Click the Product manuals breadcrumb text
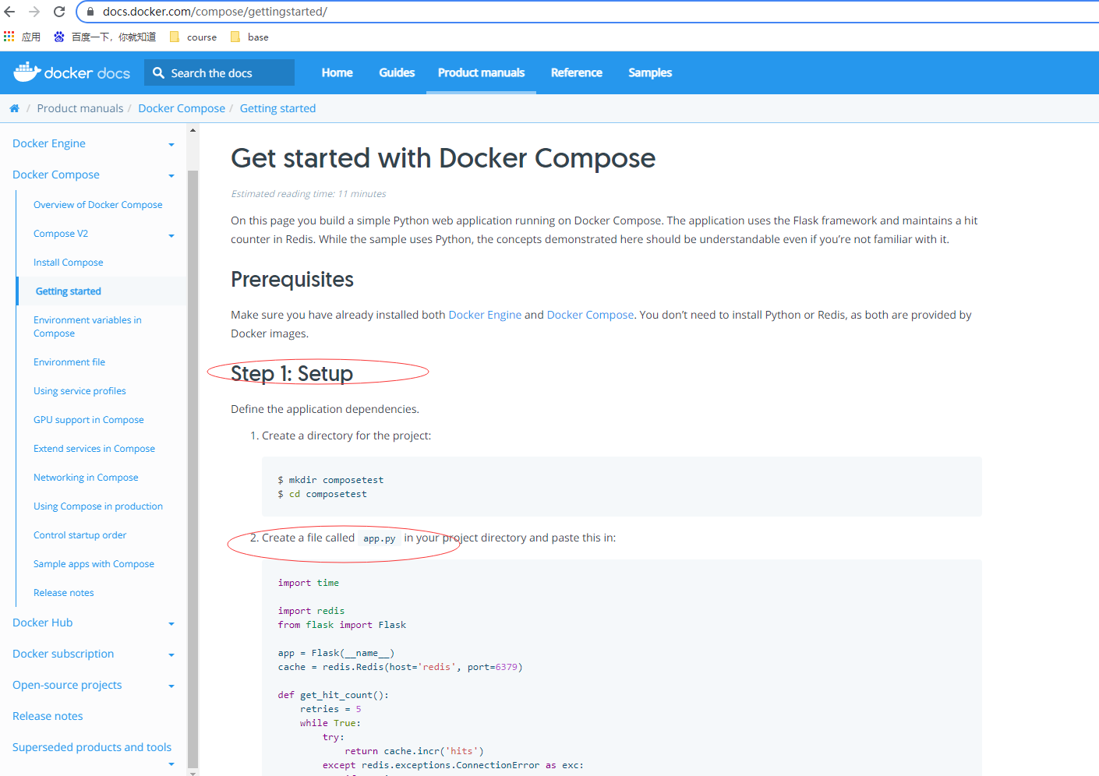Screen dimensions: 1099x776 pos(80,108)
